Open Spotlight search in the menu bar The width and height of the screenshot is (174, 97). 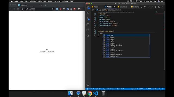coord(155,1)
